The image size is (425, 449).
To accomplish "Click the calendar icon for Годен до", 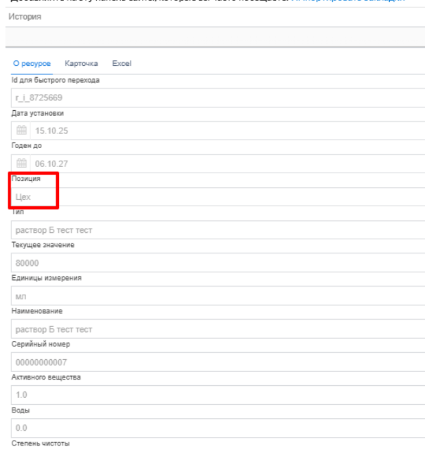I will 21,163.
